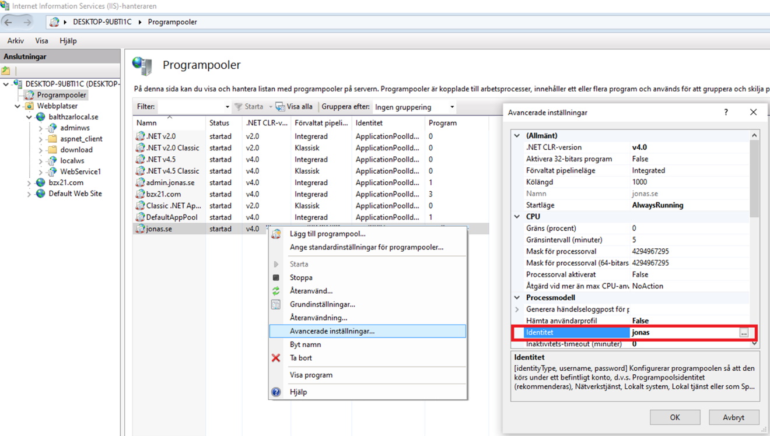The image size is (770, 436).
Task: Expand Generera händelseloggpost row
Action: click(517, 310)
